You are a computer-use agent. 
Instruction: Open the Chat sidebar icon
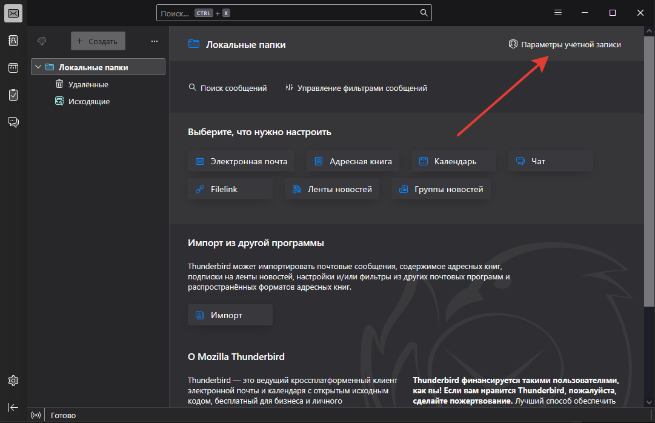[13, 122]
